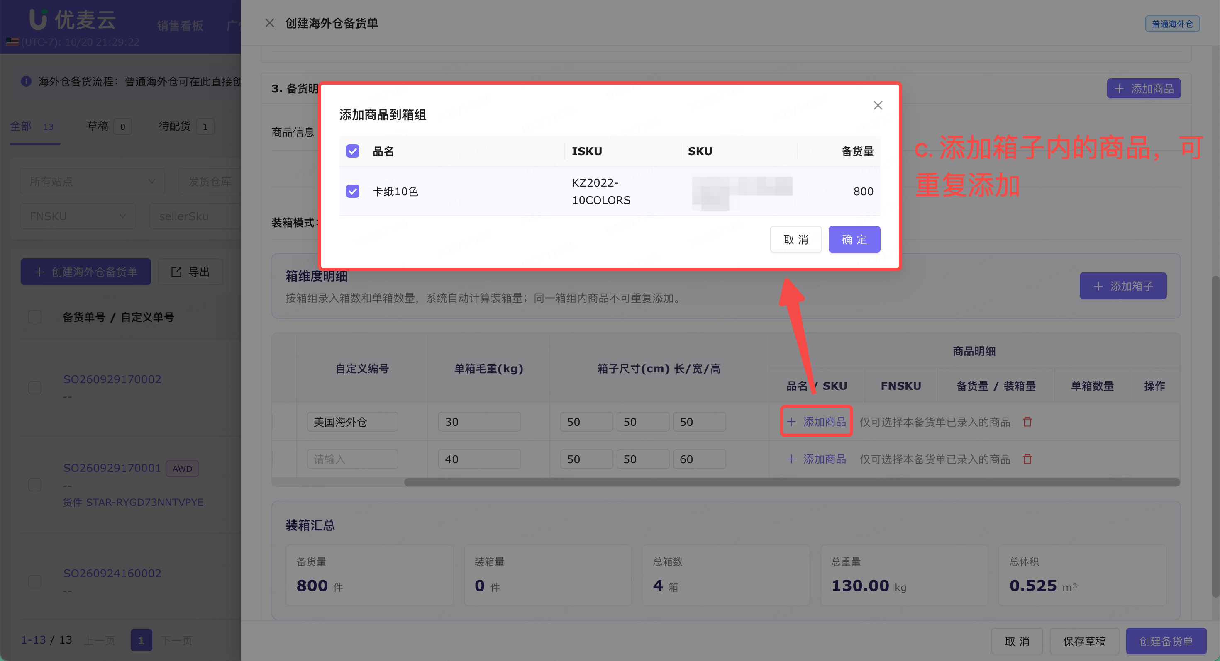Focus the 单箱毛重 field with value 30
The width and height of the screenshot is (1220, 661).
click(479, 422)
